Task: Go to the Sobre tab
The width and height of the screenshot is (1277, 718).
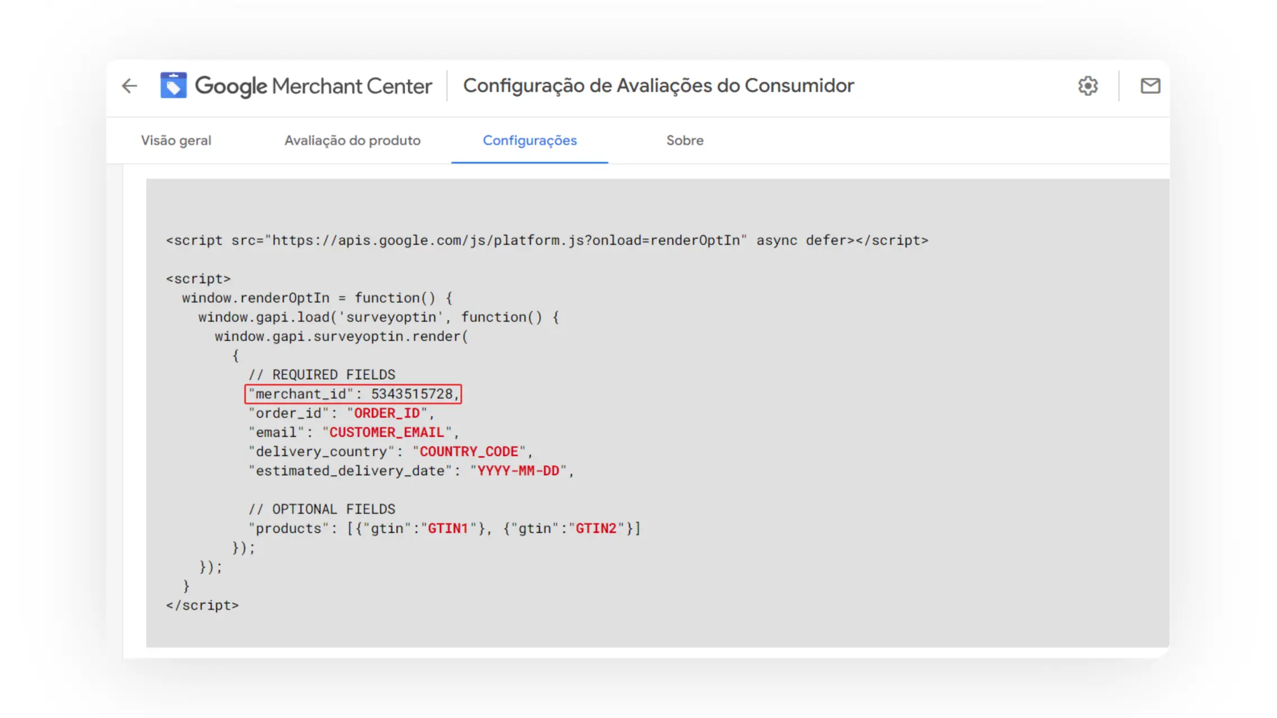Action: pos(685,140)
